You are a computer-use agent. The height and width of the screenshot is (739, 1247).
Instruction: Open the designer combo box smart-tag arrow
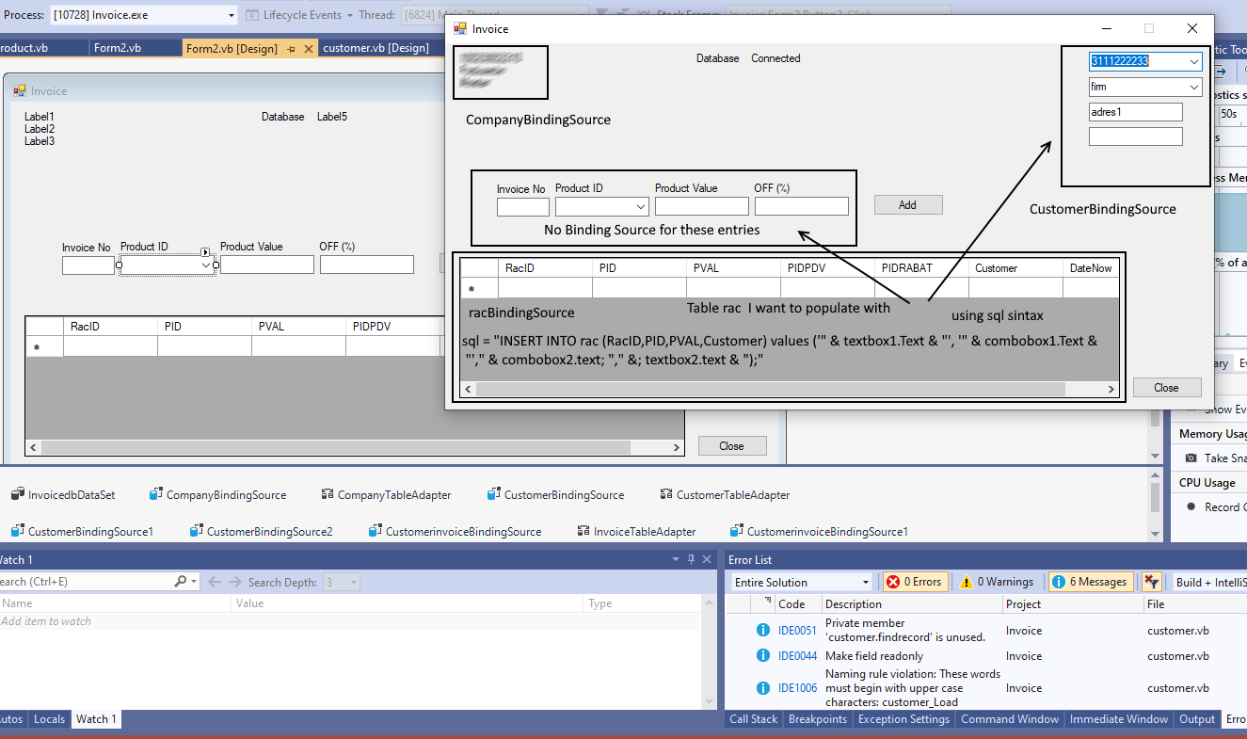[x=205, y=251]
